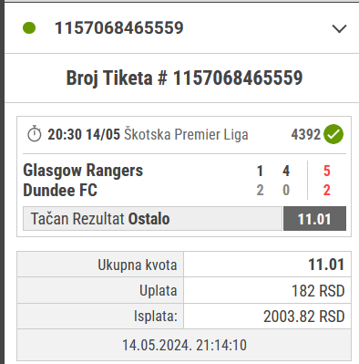The width and height of the screenshot is (359, 364).
Task: Click the green status dot beside ticket number
Action: pos(29,27)
